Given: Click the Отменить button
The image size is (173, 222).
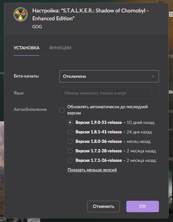Looking at the screenshot, I should (103, 206).
